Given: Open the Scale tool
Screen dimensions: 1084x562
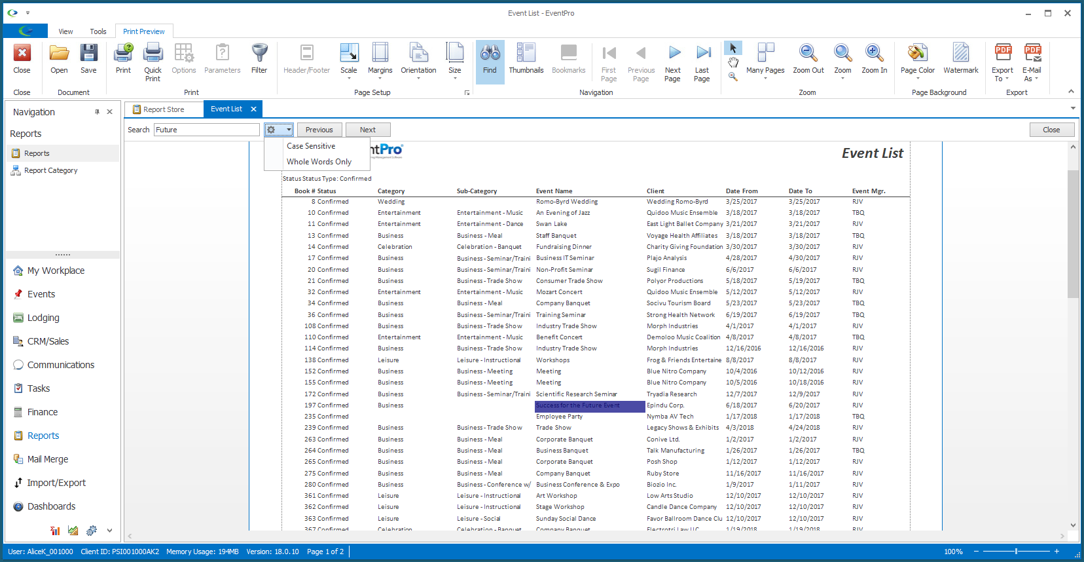Looking at the screenshot, I should pyautogui.click(x=349, y=62).
